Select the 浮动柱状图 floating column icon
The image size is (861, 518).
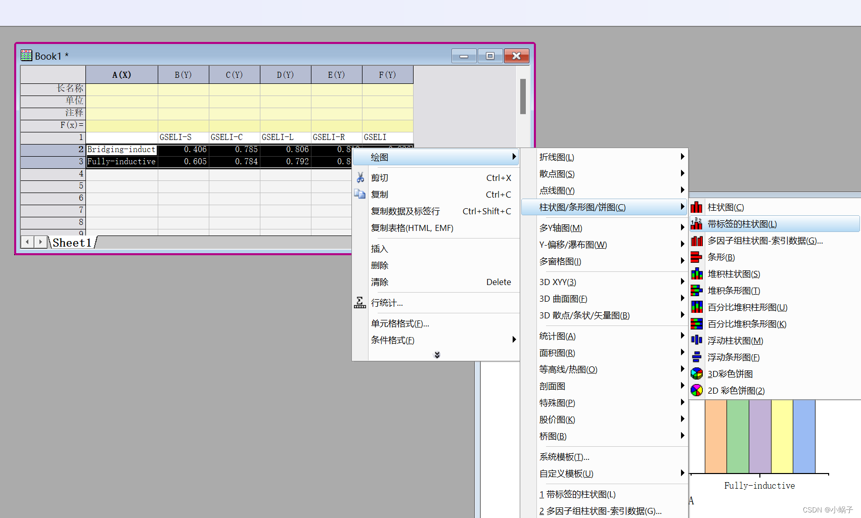(697, 340)
